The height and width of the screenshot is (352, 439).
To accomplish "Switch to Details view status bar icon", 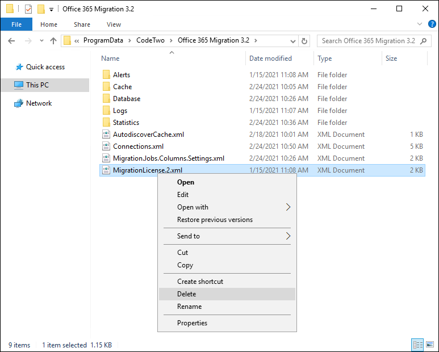I will [417, 345].
